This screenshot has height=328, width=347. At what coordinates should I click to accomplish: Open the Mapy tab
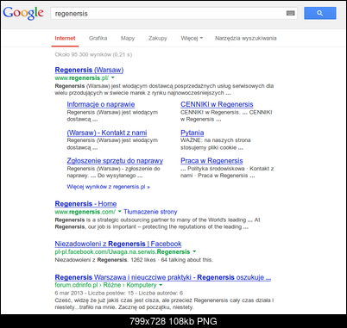pos(128,38)
